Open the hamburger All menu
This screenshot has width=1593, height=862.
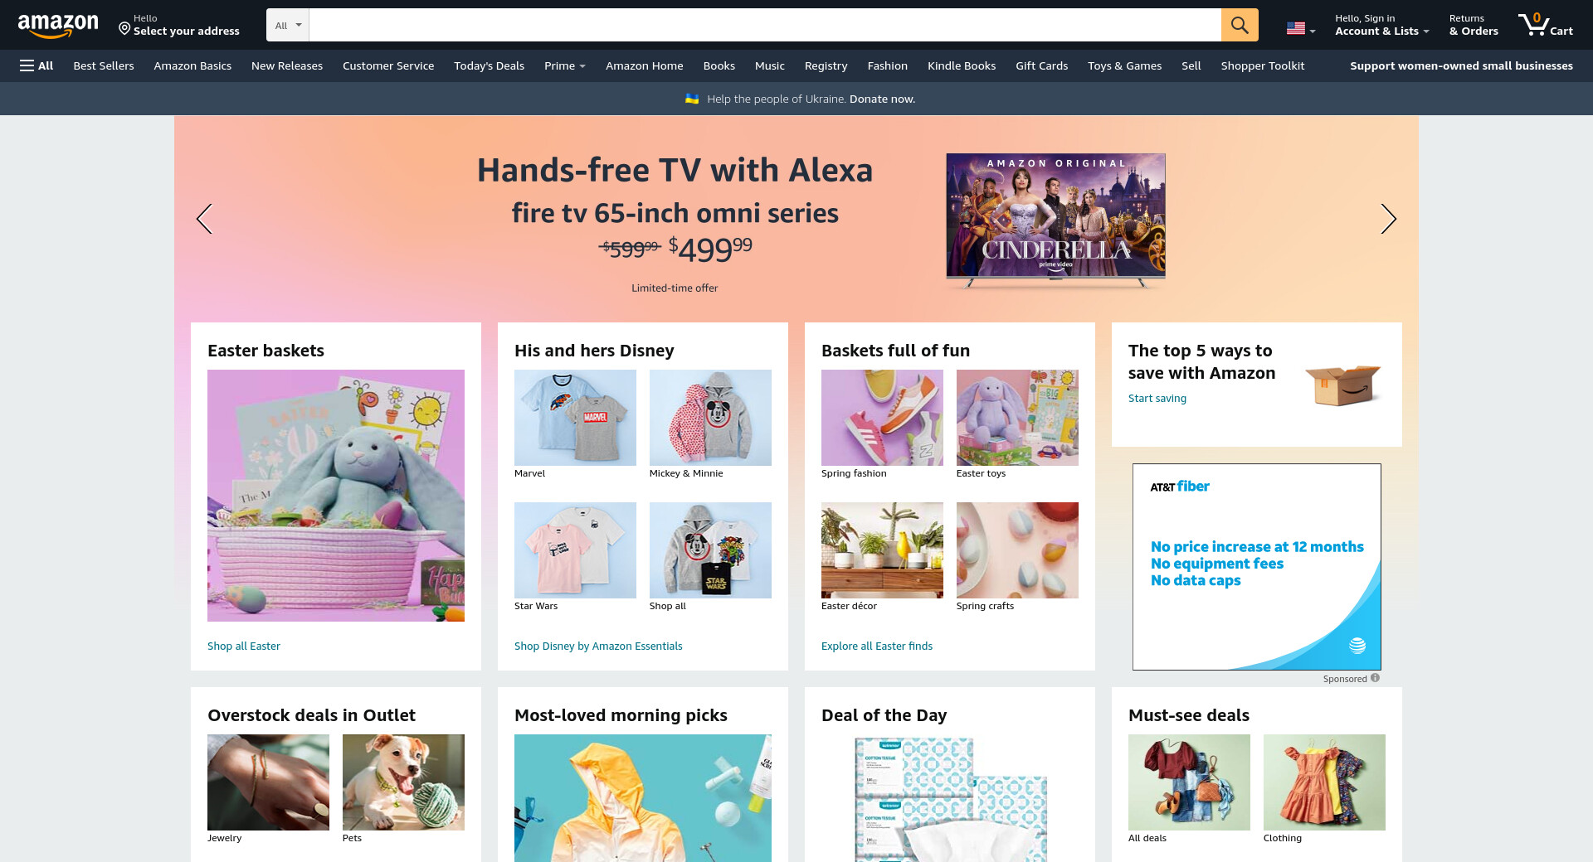[x=37, y=65]
